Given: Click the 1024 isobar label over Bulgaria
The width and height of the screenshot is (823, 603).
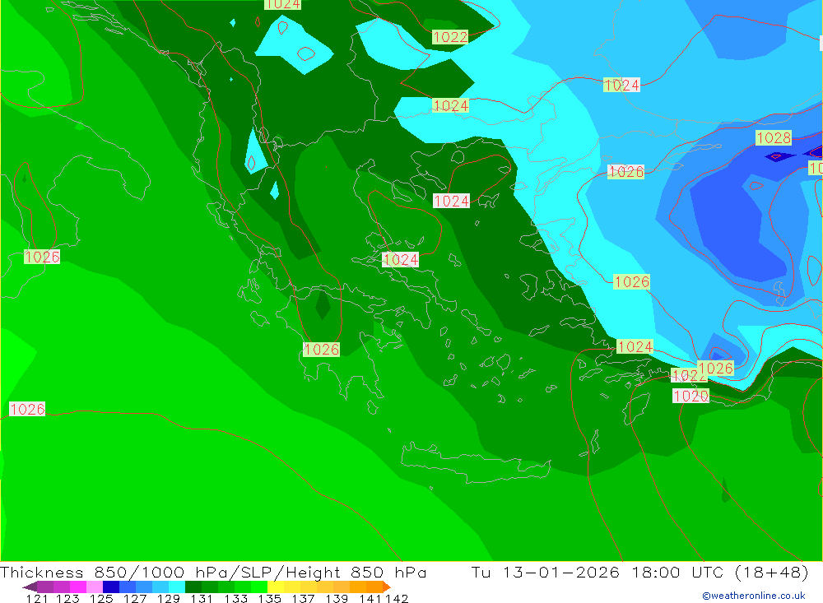Looking at the screenshot, I should (x=450, y=105).
